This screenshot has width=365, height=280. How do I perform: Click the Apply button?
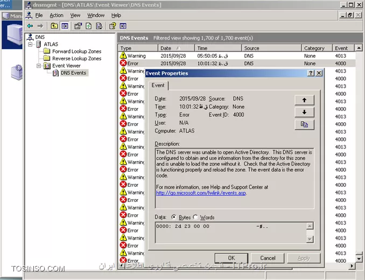point(304,258)
